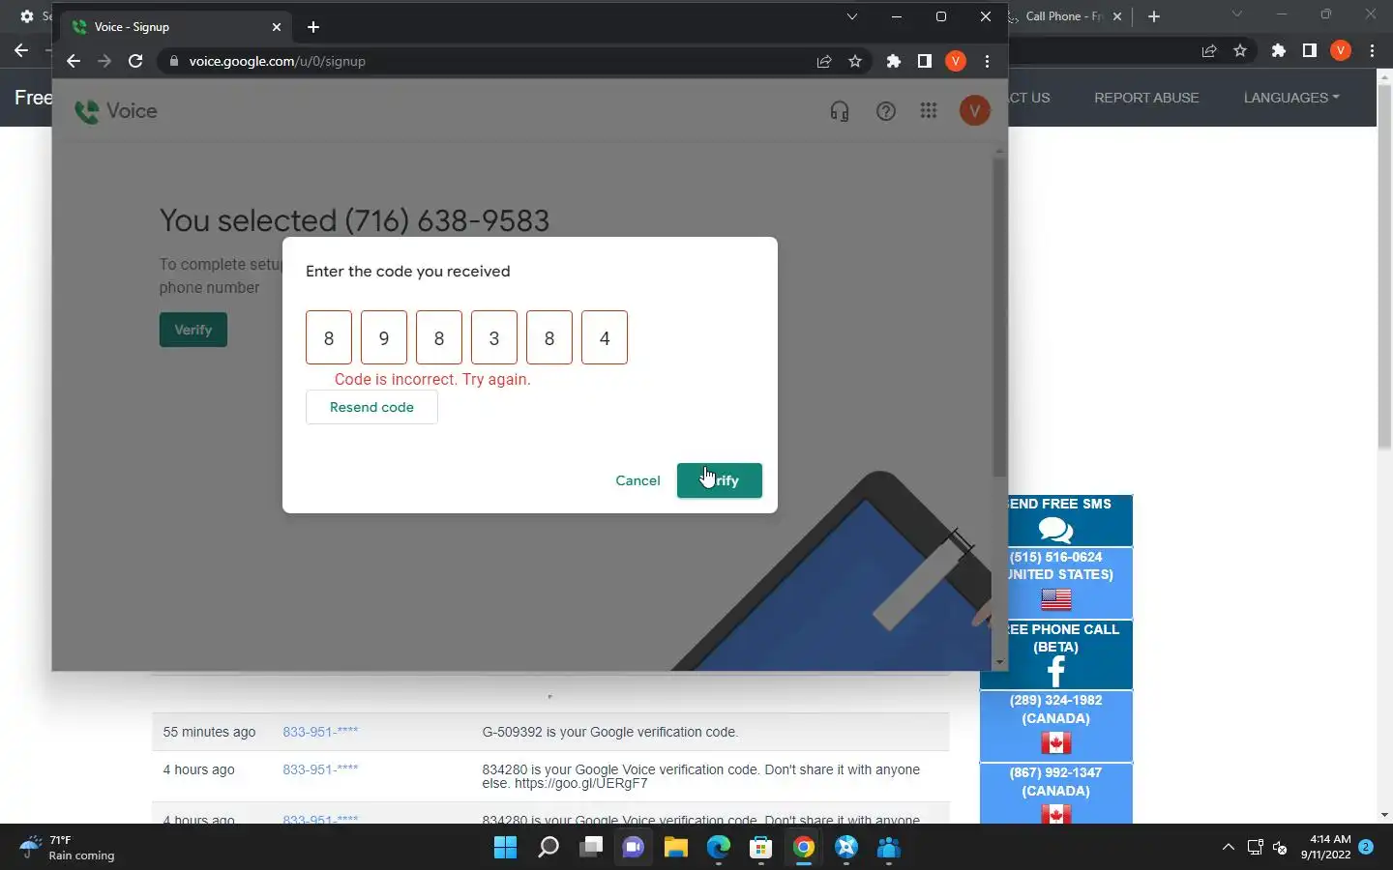Open the Help question mark icon in Voice
1393x870 pixels.
(885, 111)
